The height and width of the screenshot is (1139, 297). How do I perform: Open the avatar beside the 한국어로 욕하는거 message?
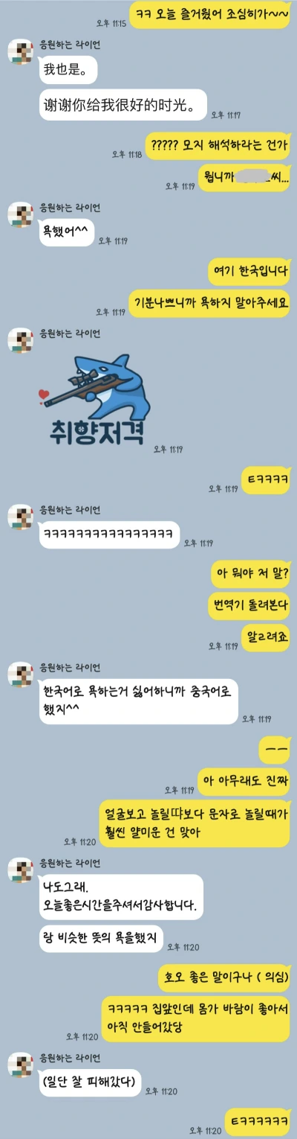(19, 674)
